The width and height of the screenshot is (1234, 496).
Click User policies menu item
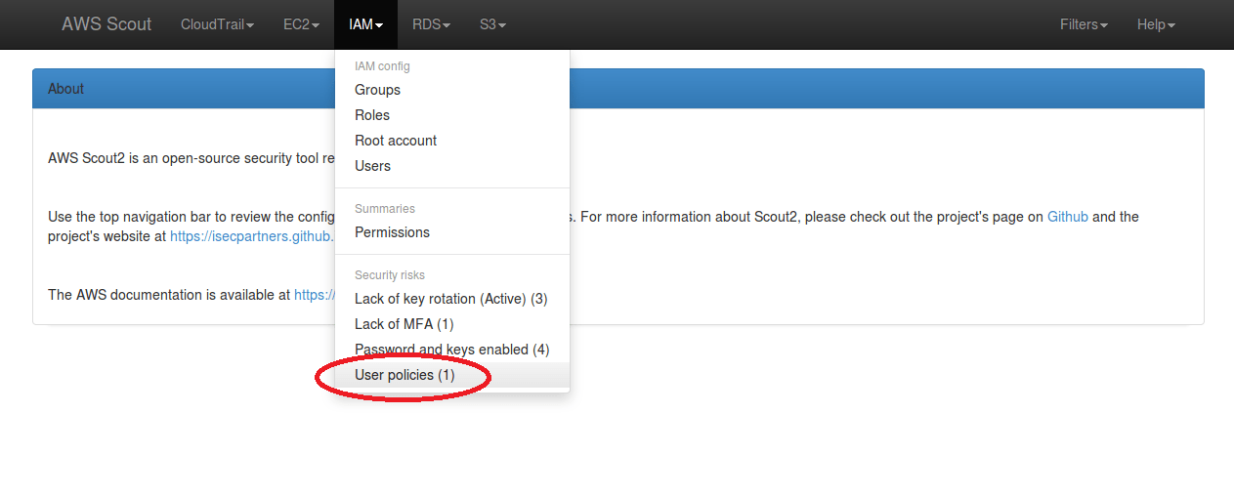coord(404,375)
